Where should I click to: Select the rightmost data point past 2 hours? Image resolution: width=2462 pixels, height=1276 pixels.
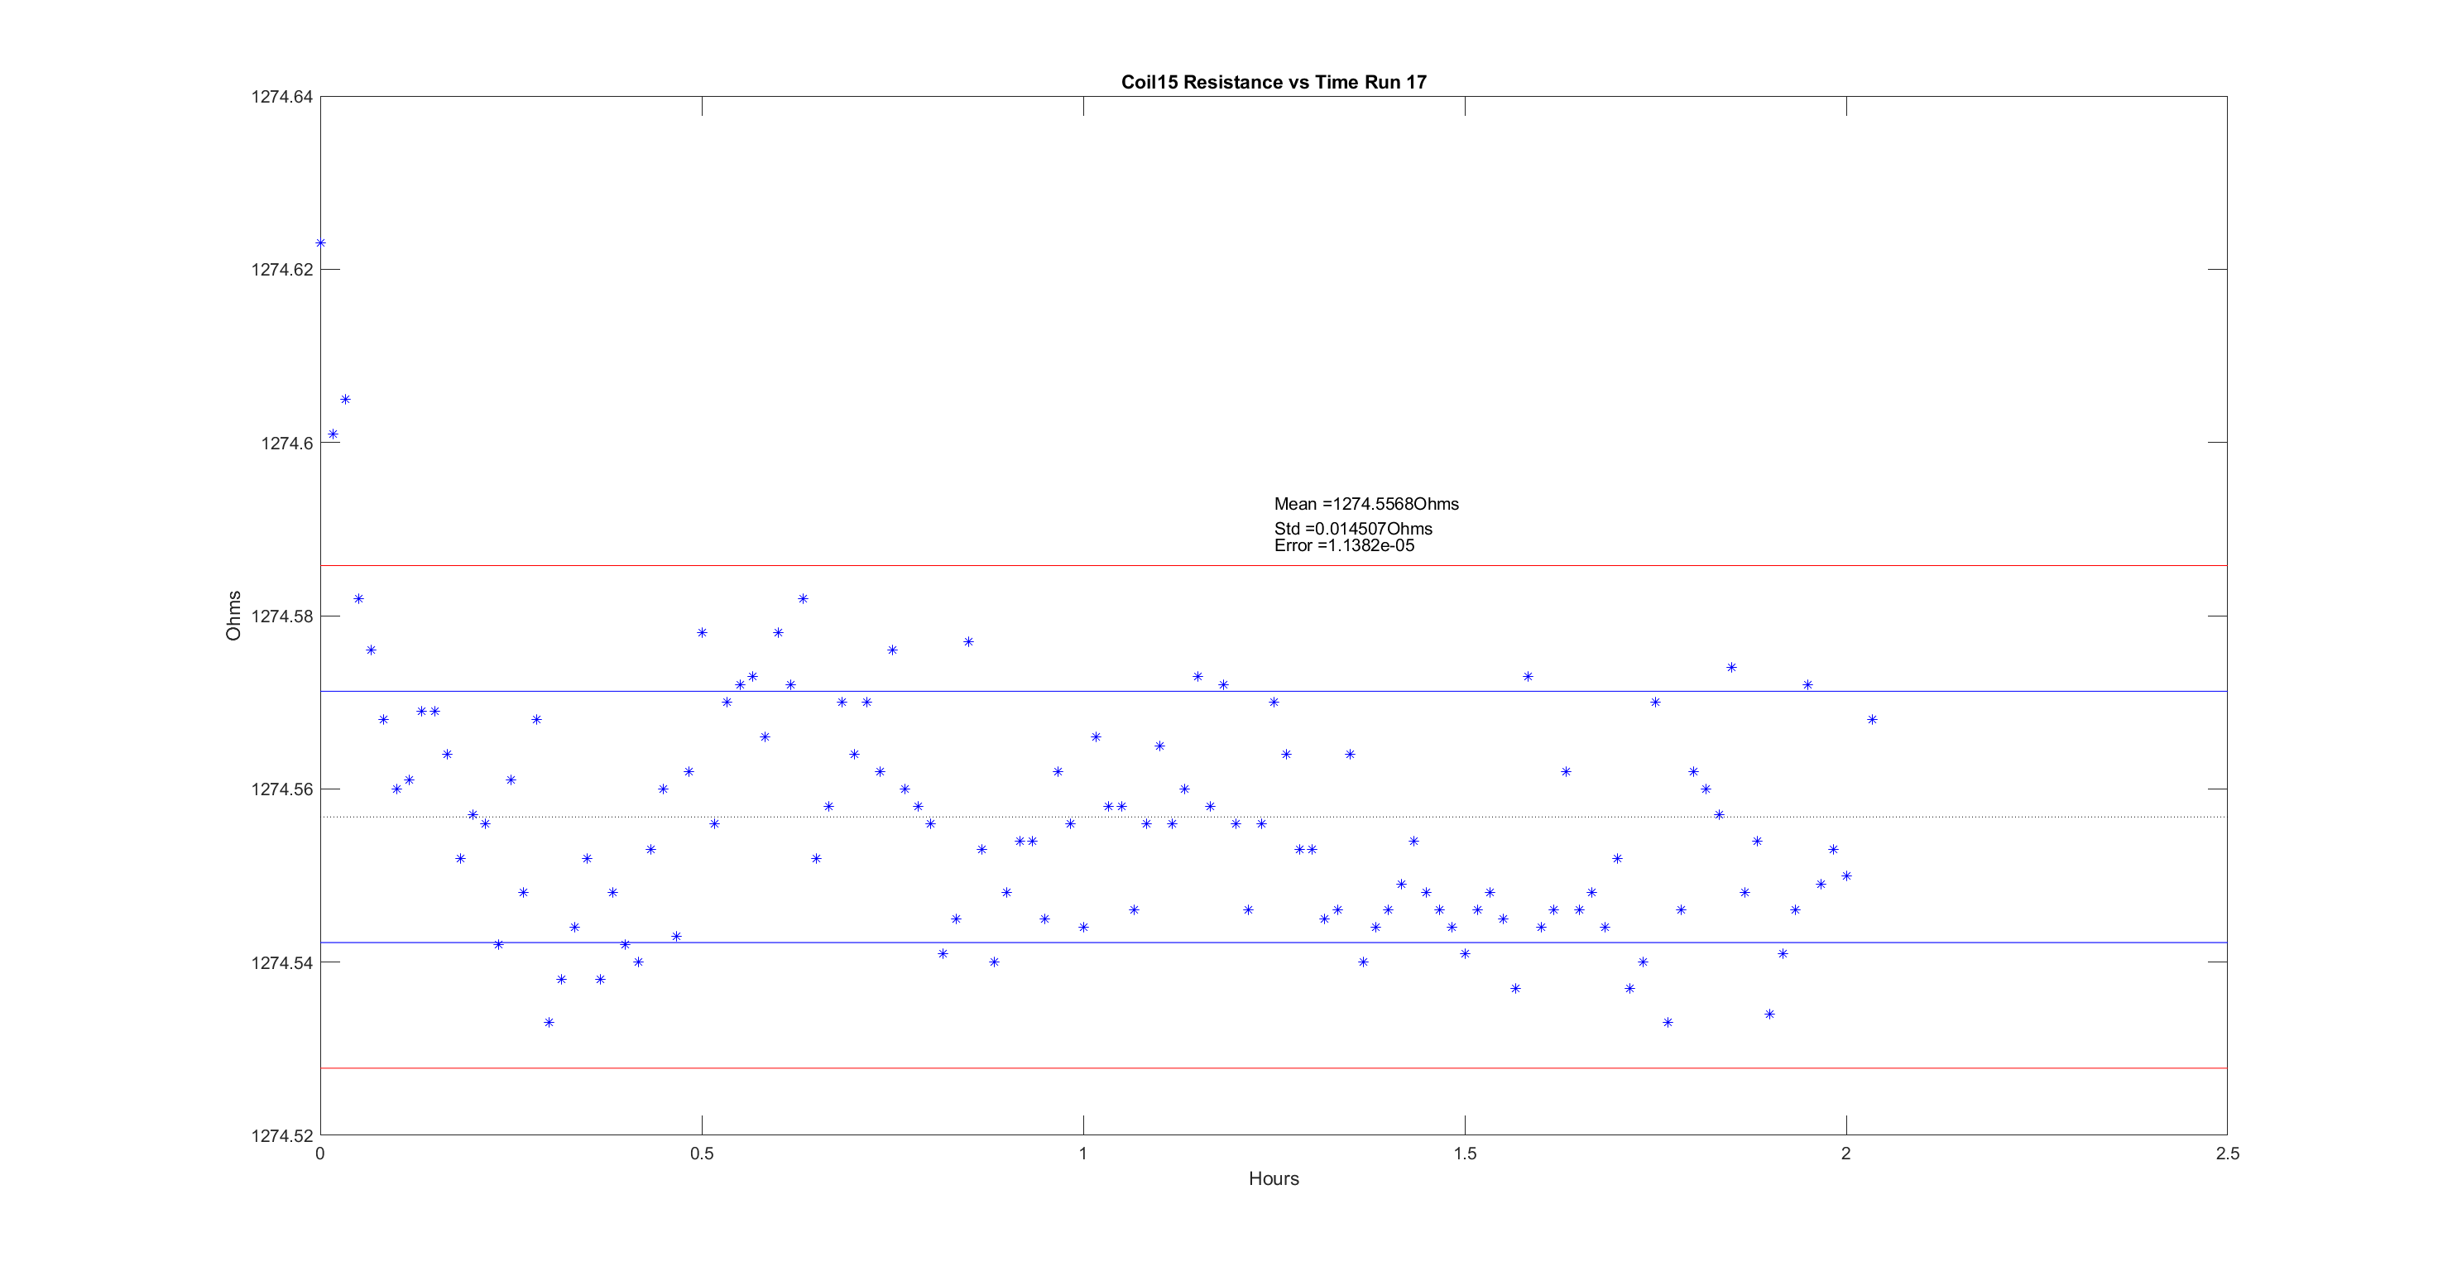(x=1871, y=720)
